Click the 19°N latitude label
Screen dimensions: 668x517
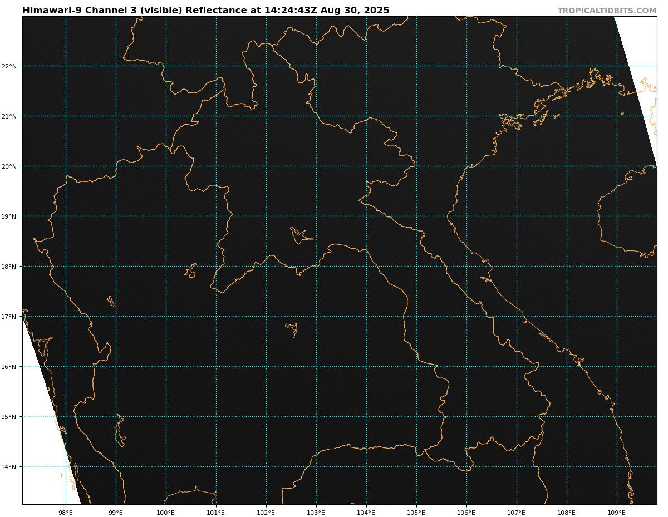tap(10, 216)
